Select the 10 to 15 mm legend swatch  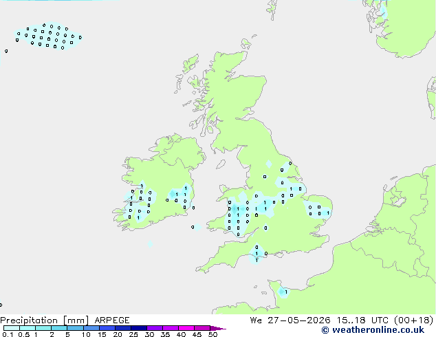click(91, 328)
